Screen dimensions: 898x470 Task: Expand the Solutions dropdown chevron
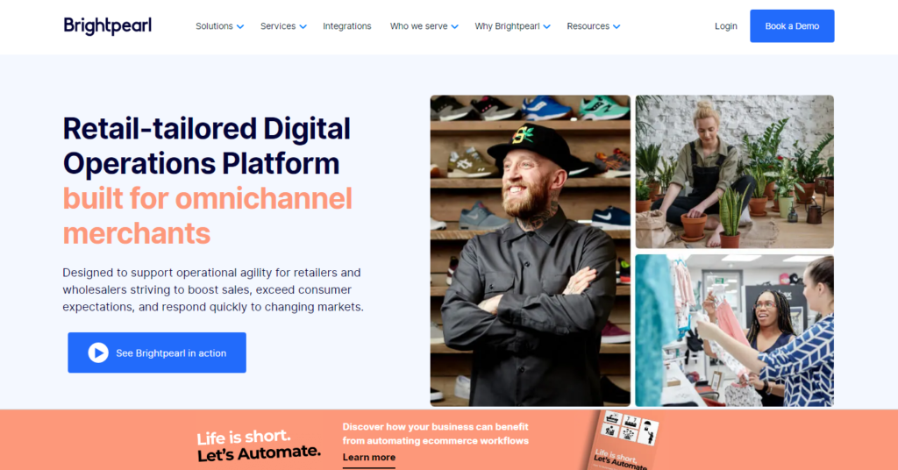coord(240,27)
